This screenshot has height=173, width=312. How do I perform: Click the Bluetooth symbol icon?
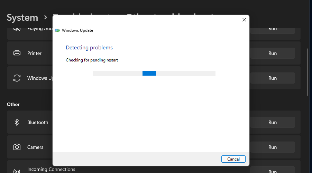click(17, 122)
